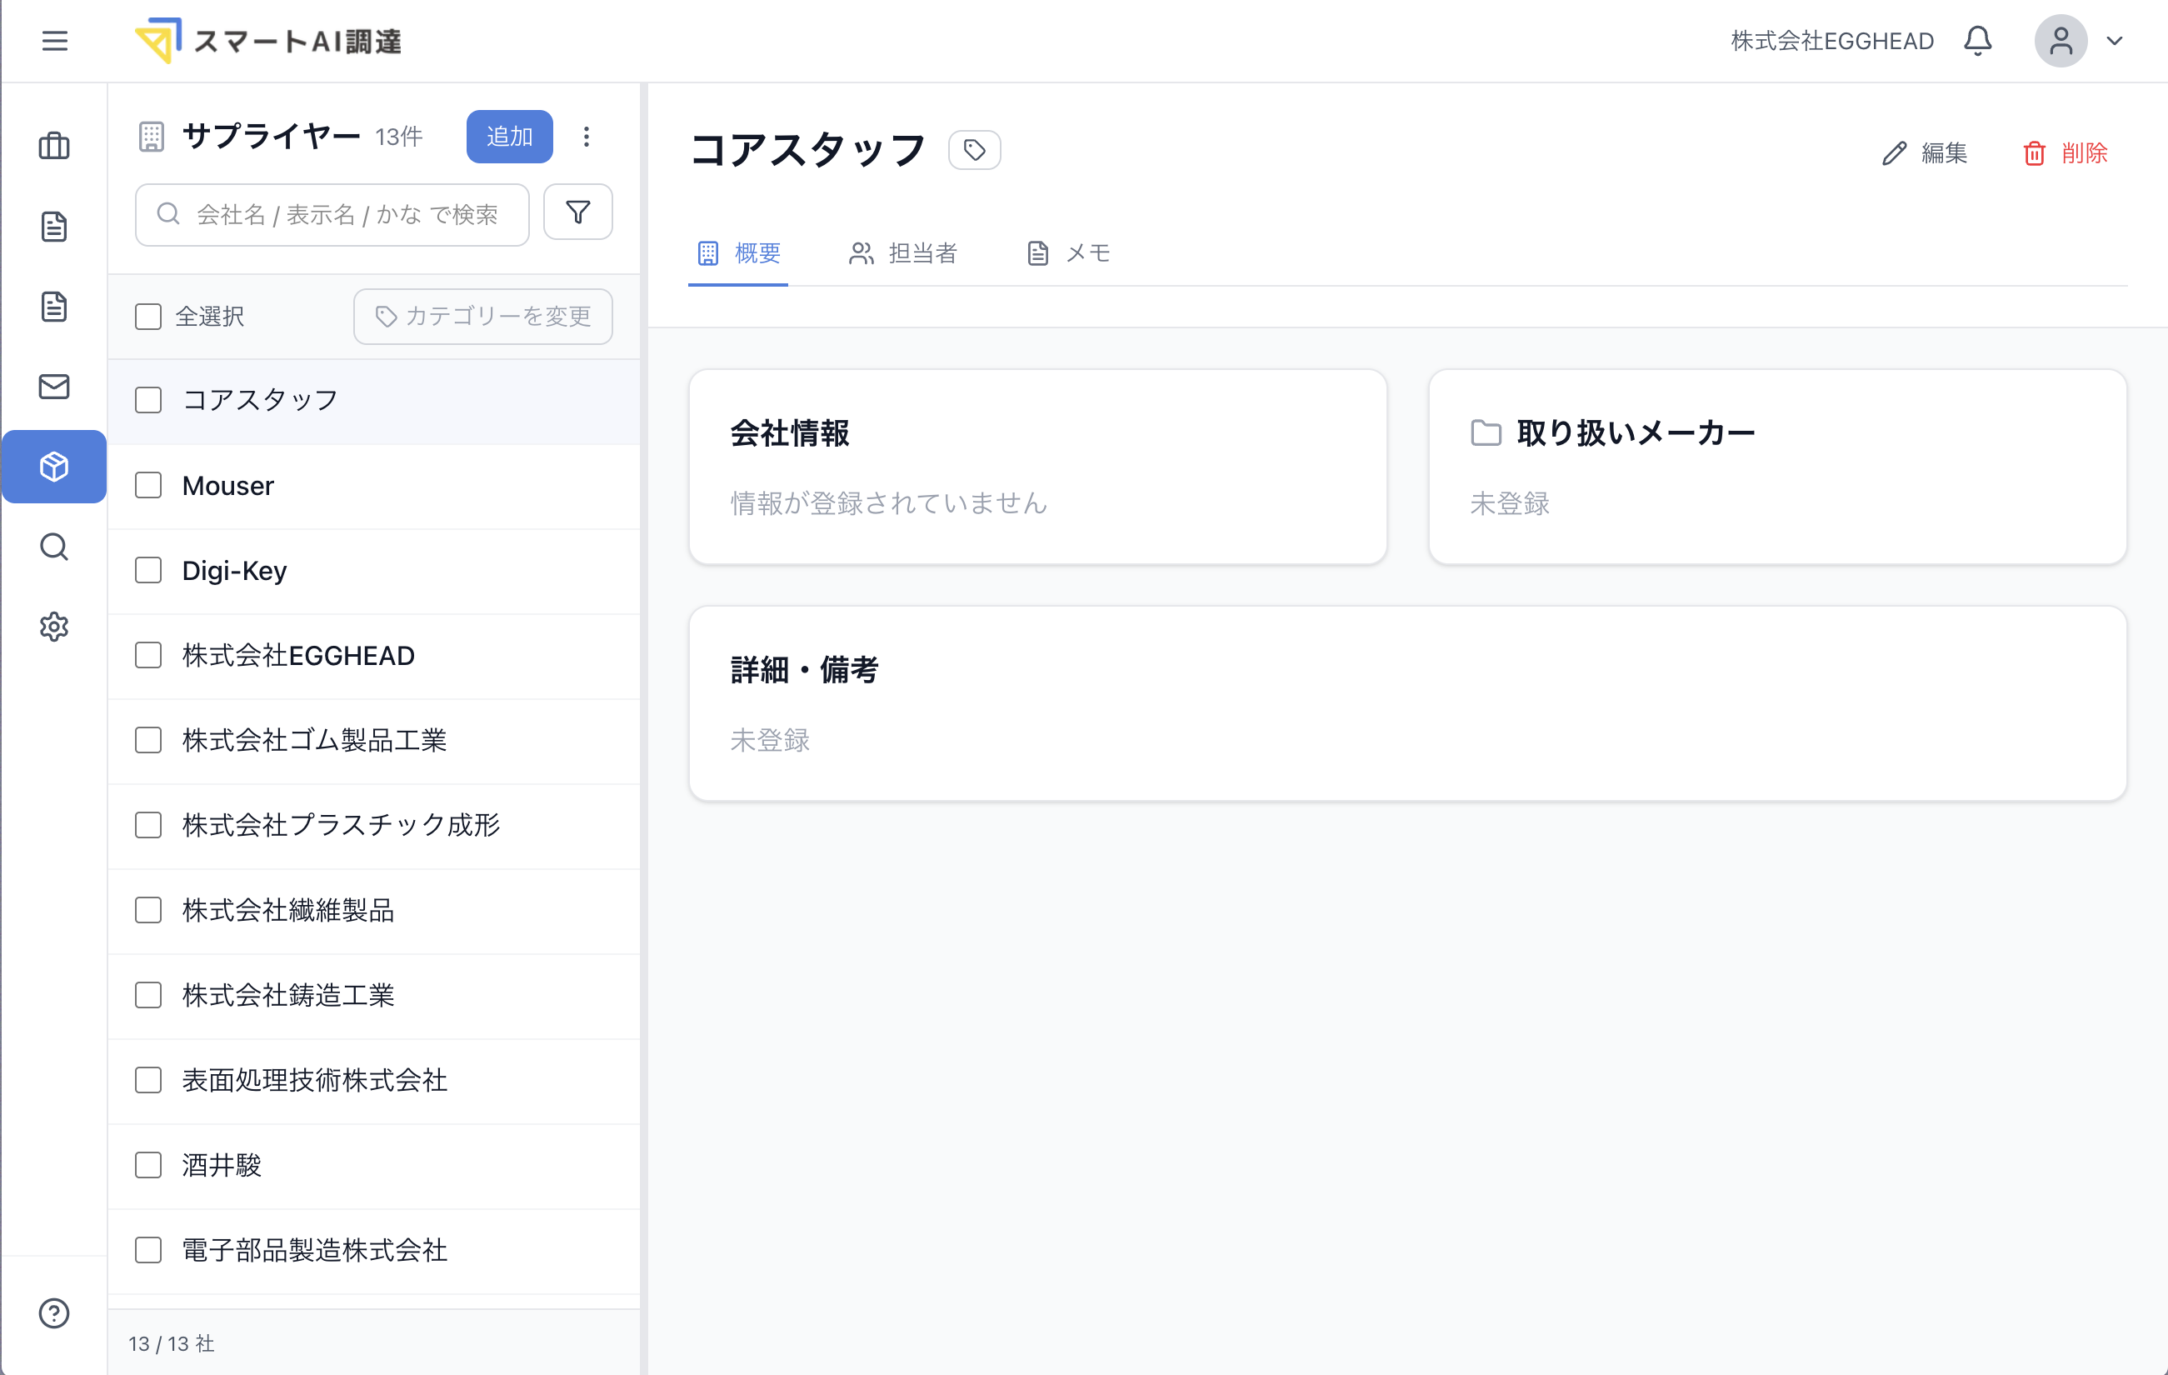Click the 取り扱いメーカー card heading
The image size is (2168, 1375).
click(x=1636, y=433)
